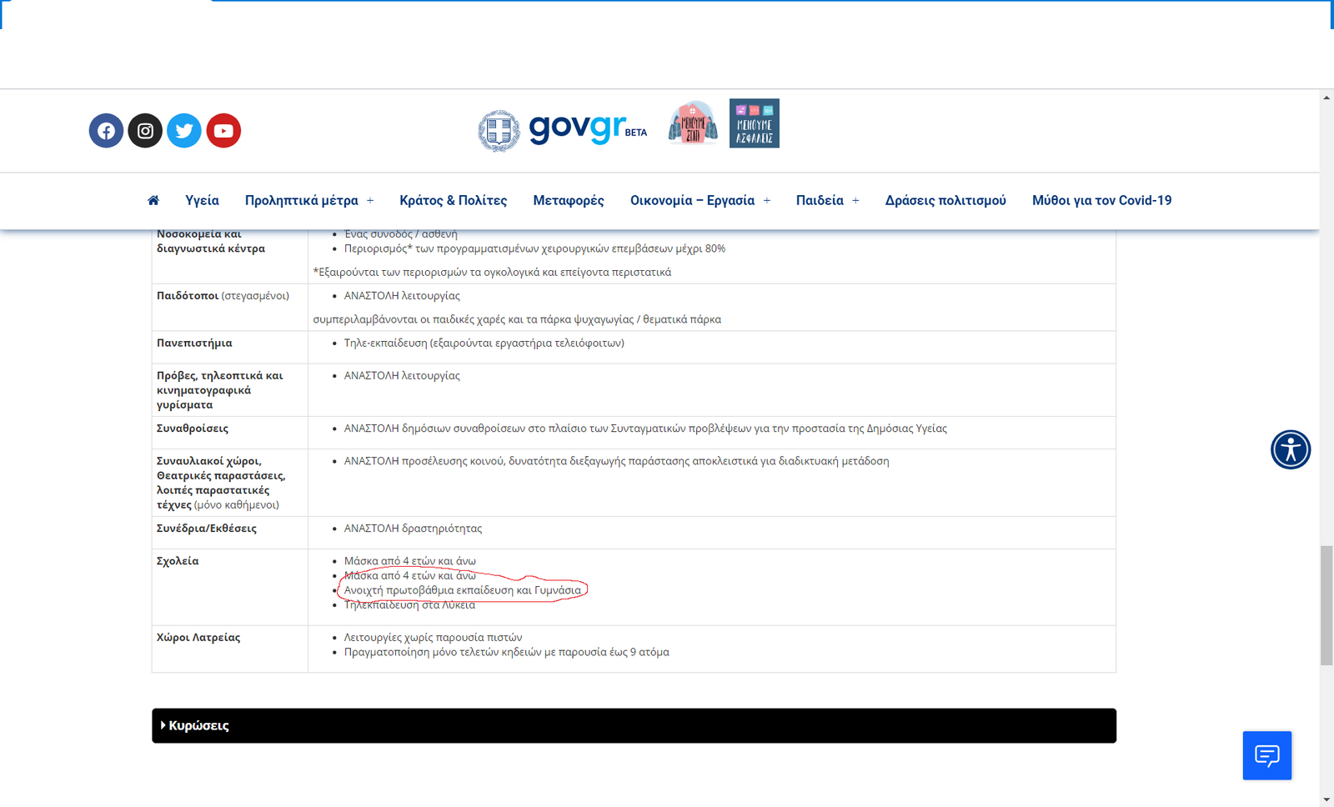Click text Τηλεκπαίδευση στα Λύκεια
1334x807 pixels.
(409, 605)
